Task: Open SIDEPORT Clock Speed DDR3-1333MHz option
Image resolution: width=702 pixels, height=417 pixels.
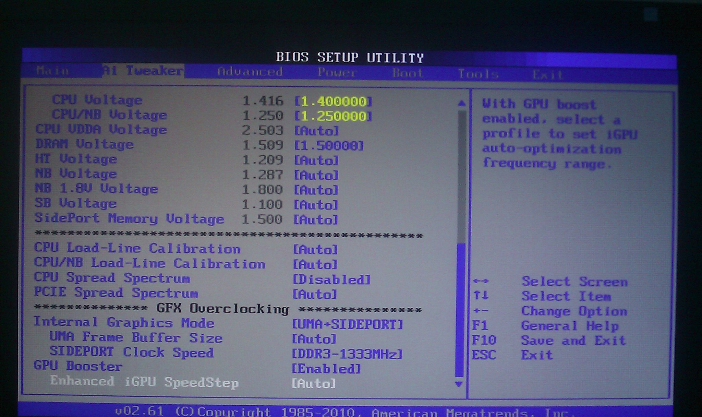Action: (347, 354)
